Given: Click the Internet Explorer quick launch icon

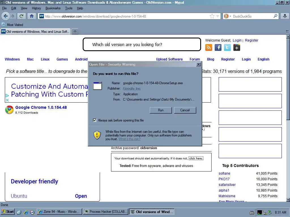Looking at the screenshot, I should tap(26, 212).
